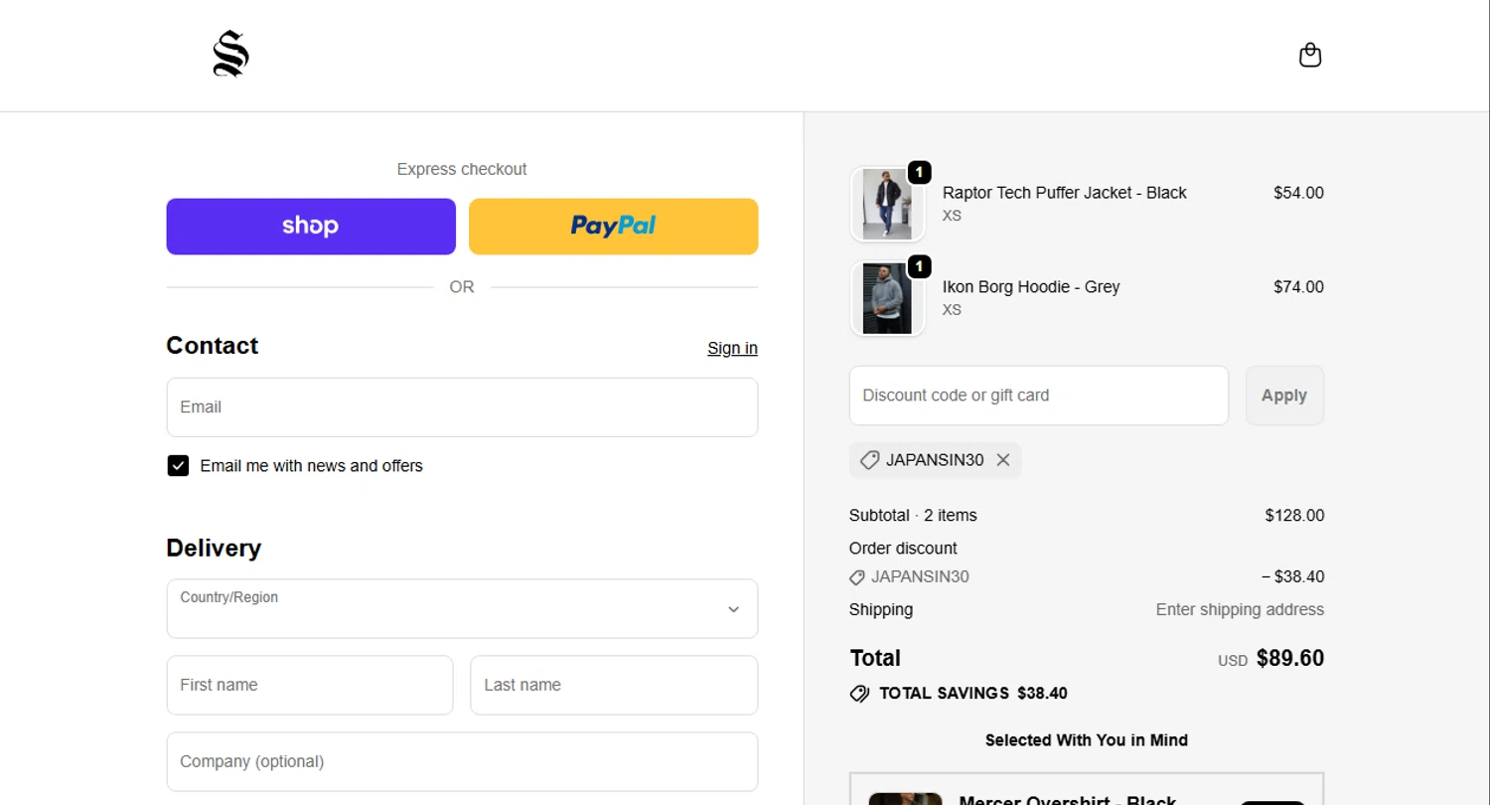Click the Total Savings tag icon
This screenshot has width=1490, height=805.
[x=860, y=694]
